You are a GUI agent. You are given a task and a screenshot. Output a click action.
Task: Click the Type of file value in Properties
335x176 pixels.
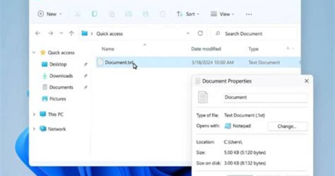point(245,115)
